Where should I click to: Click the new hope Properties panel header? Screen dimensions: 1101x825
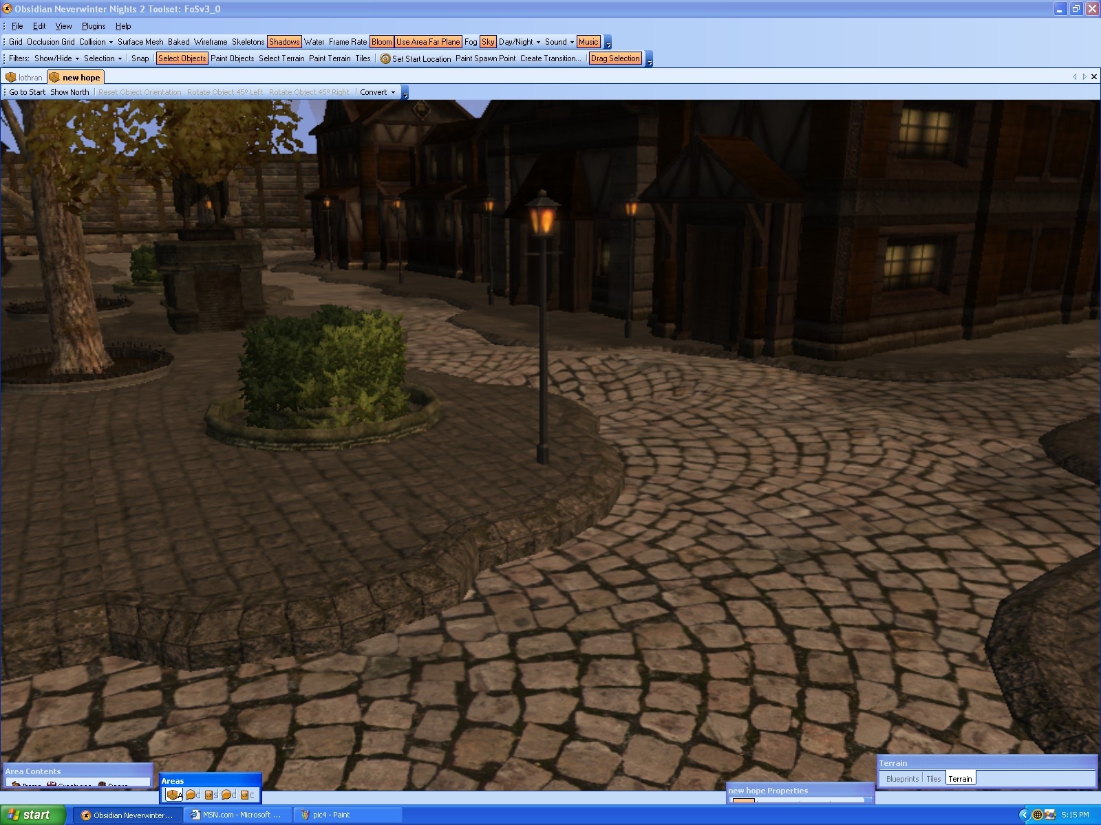[768, 791]
